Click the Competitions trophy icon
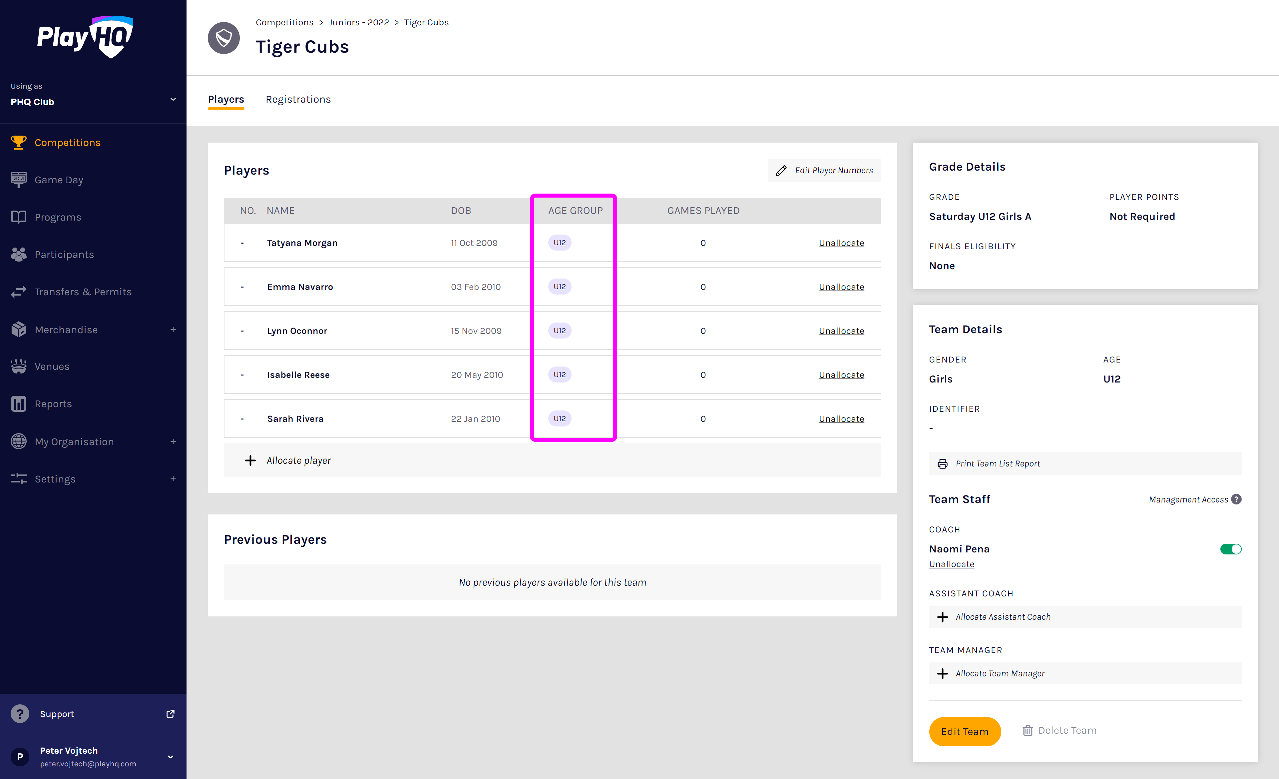The image size is (1279, 779). (x=19, y=142)
